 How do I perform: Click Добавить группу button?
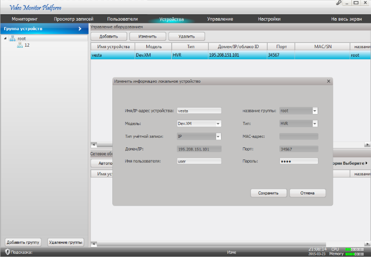[23, 242]
